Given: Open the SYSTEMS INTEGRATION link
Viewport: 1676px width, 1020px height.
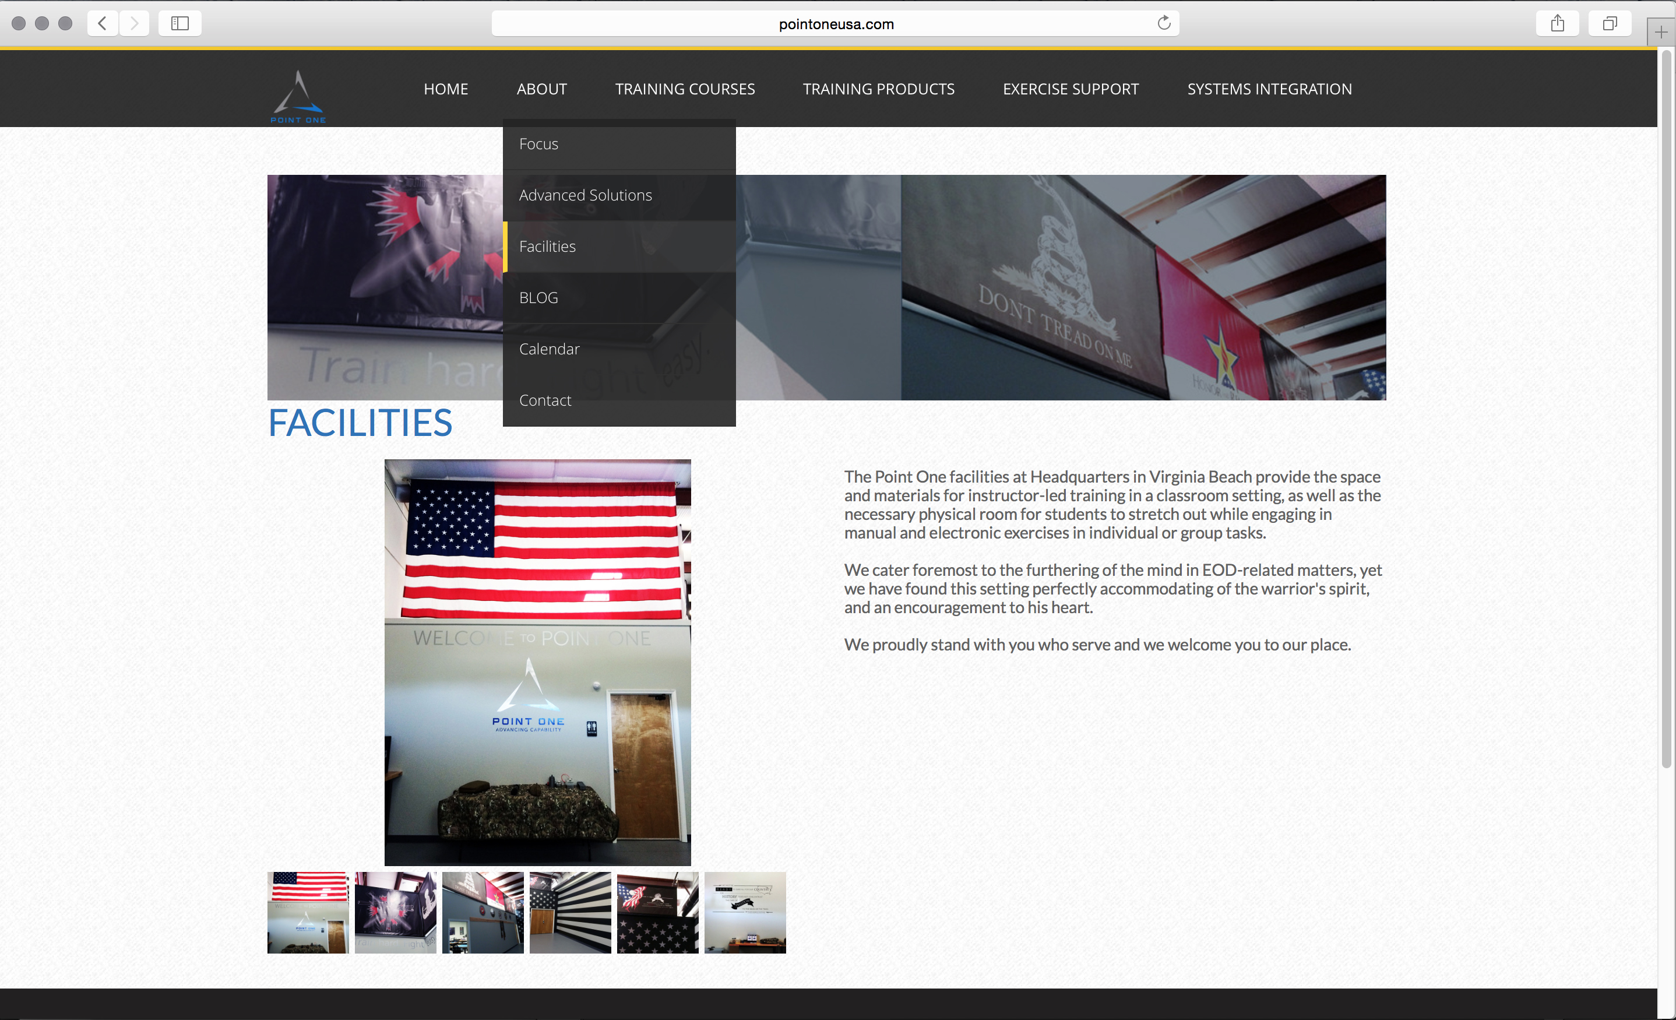Looking at the screenshot, I should tap(1269, 89).
